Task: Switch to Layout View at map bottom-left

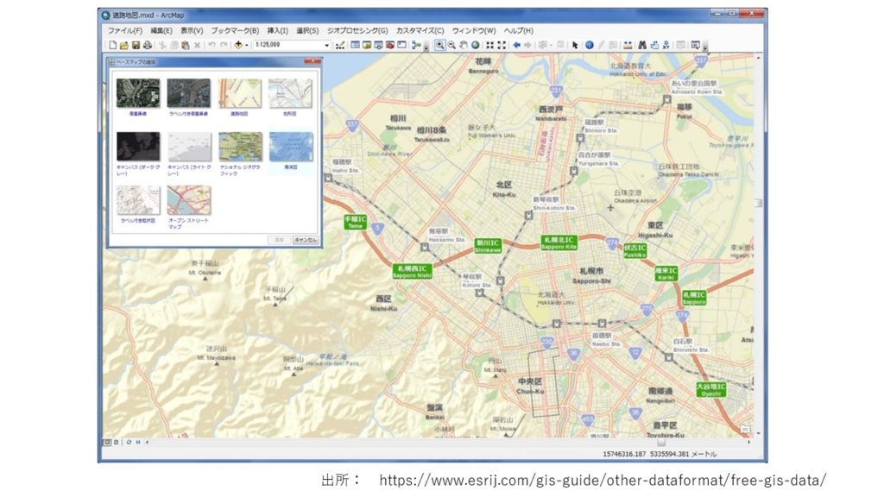Action: [117, 443]
